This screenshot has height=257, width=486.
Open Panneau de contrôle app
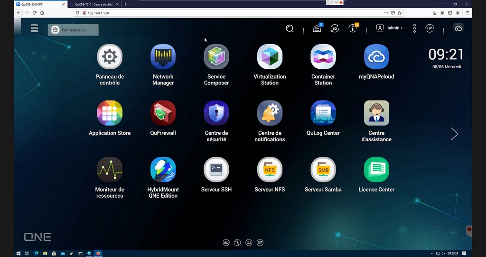click(x=110, y=57)
